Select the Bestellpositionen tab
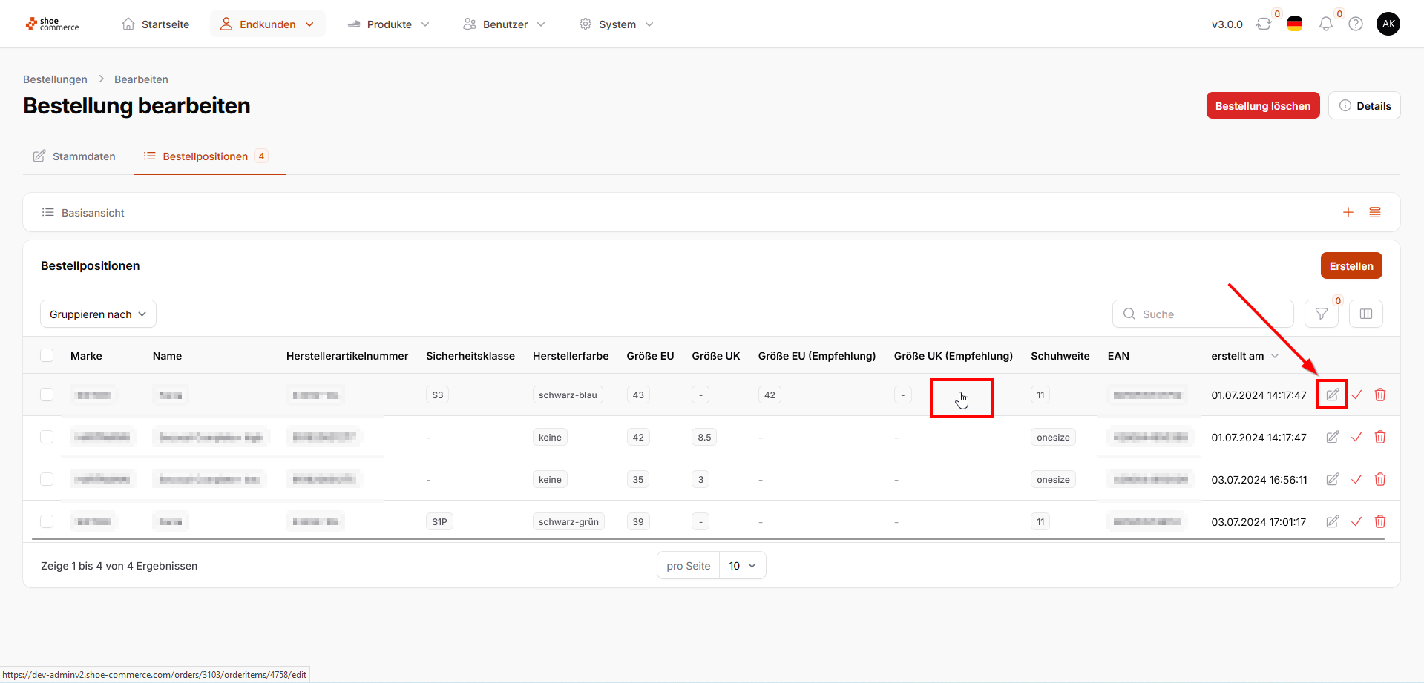1424x683 pixels. tap(210, 156)
